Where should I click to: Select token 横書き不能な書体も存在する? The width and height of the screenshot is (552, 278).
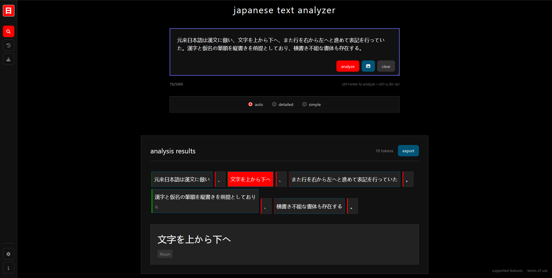[309, 206]
